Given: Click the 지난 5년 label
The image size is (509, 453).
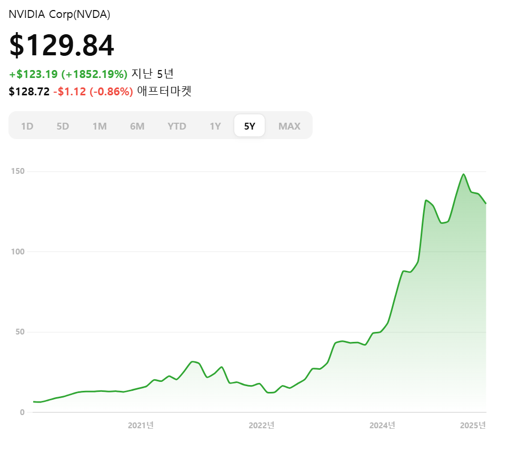Looking at the screenshot, I should tap(152, 74).
